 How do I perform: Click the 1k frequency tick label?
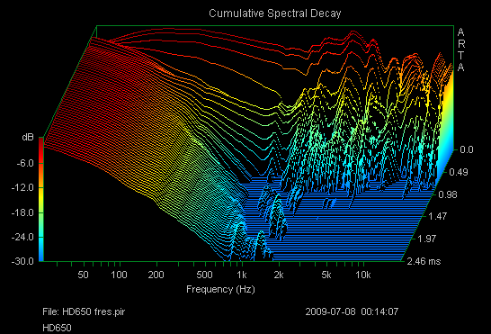coord(241,275)
